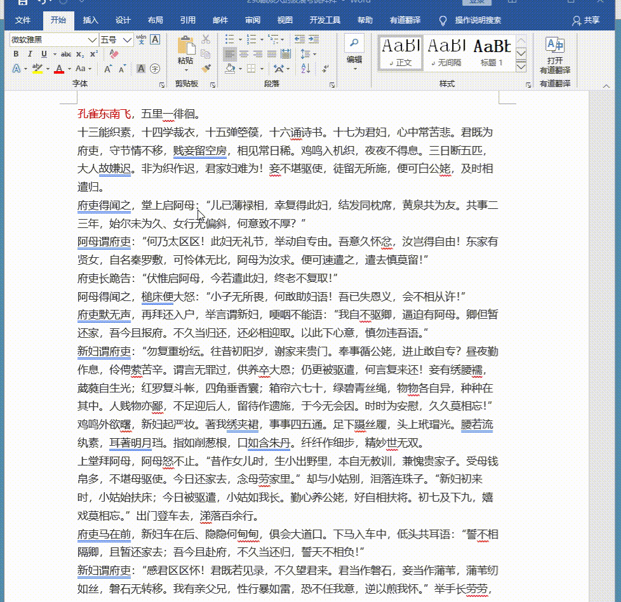Click the paragraph shading paint bucket

230,69
